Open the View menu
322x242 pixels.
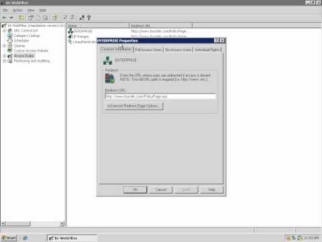point(31,10)
